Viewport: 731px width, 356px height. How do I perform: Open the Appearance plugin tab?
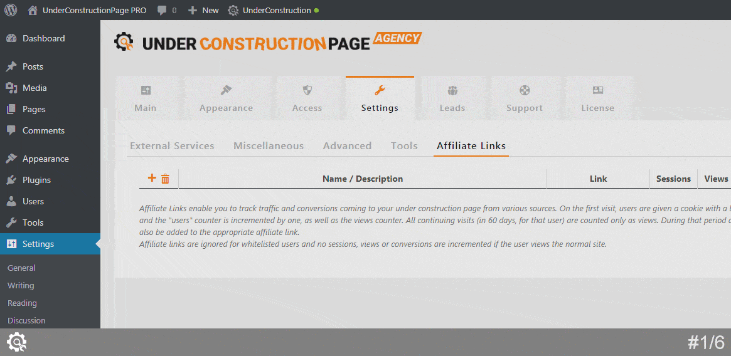pyautogui.click(x=226, y=98)
